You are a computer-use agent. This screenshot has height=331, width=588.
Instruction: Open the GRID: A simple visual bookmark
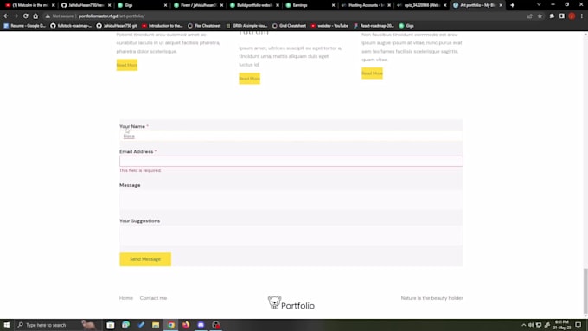click(x=246, y=26)
